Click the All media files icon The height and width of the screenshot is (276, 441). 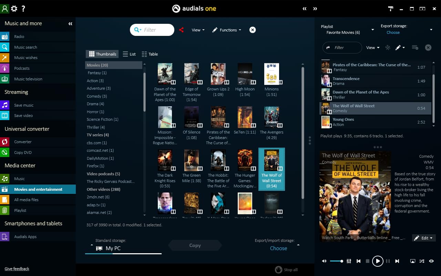pos(5,200)
